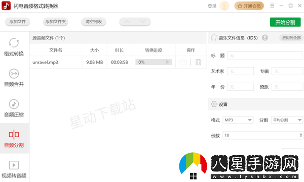Click the 标题 input field
This screenshot has width=304, height=182.
265,55
